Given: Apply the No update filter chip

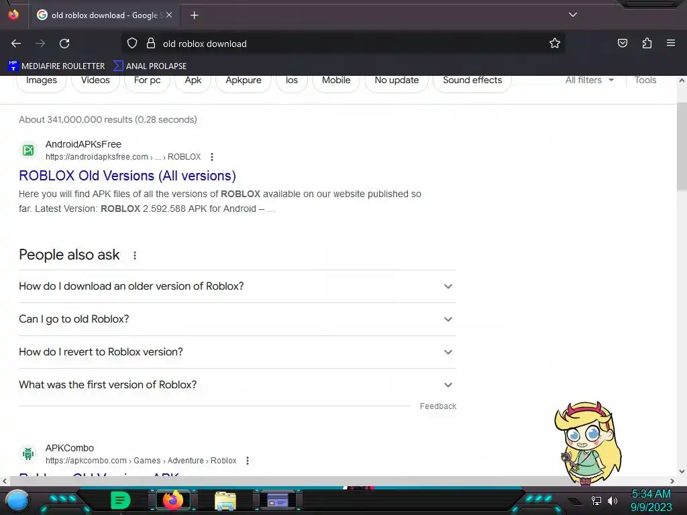Looking at the screenshot, I should pos(397,80).
